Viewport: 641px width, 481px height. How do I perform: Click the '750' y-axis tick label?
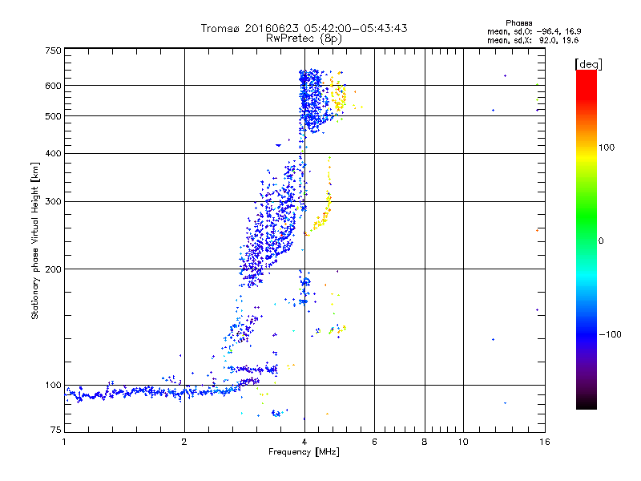tap(53, 51)
